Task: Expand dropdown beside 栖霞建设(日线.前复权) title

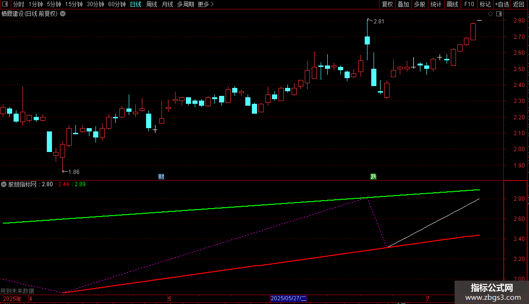Action: coord(63,14)
